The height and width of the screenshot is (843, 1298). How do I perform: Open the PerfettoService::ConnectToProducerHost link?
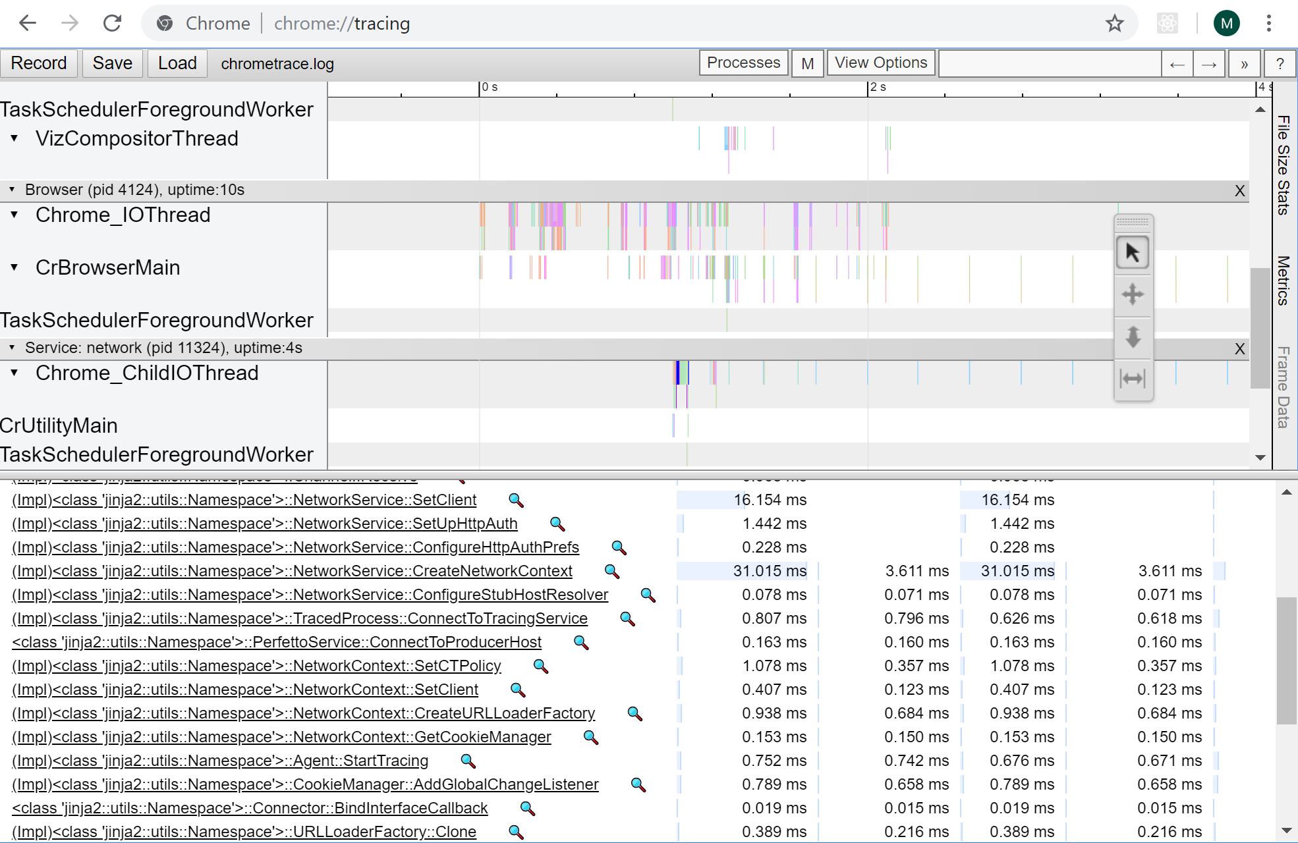277,642
